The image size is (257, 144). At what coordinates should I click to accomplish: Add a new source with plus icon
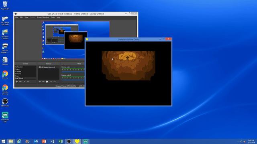tap(40, 82)
